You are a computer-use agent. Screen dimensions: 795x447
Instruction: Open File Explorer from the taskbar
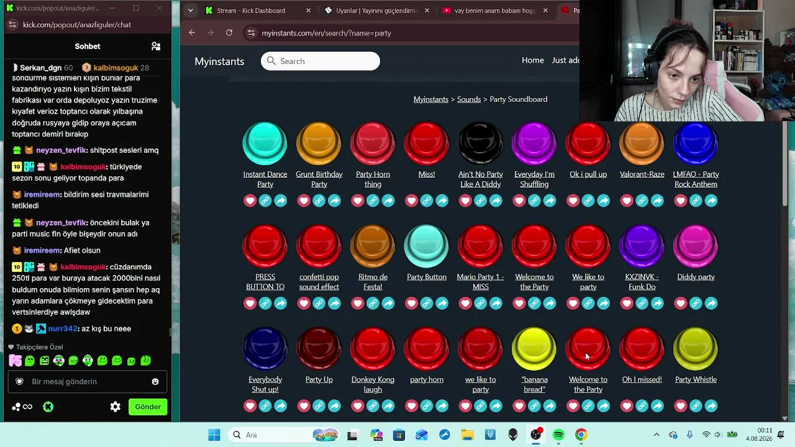pos(467,435)
